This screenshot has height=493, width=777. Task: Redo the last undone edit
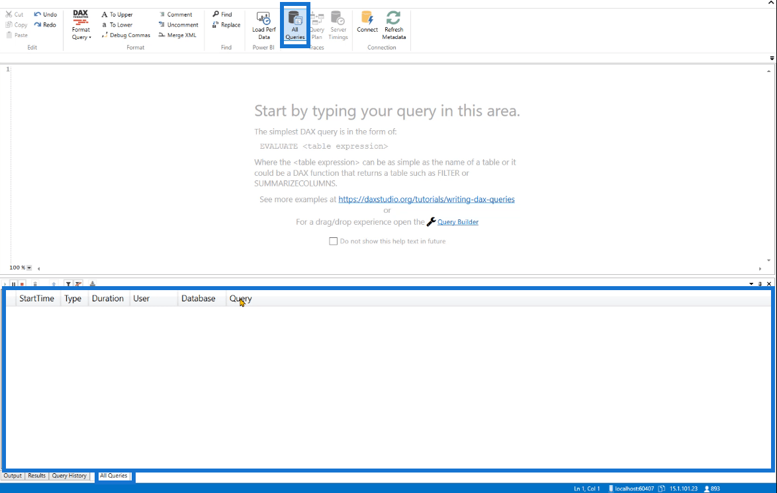(45, 24)
